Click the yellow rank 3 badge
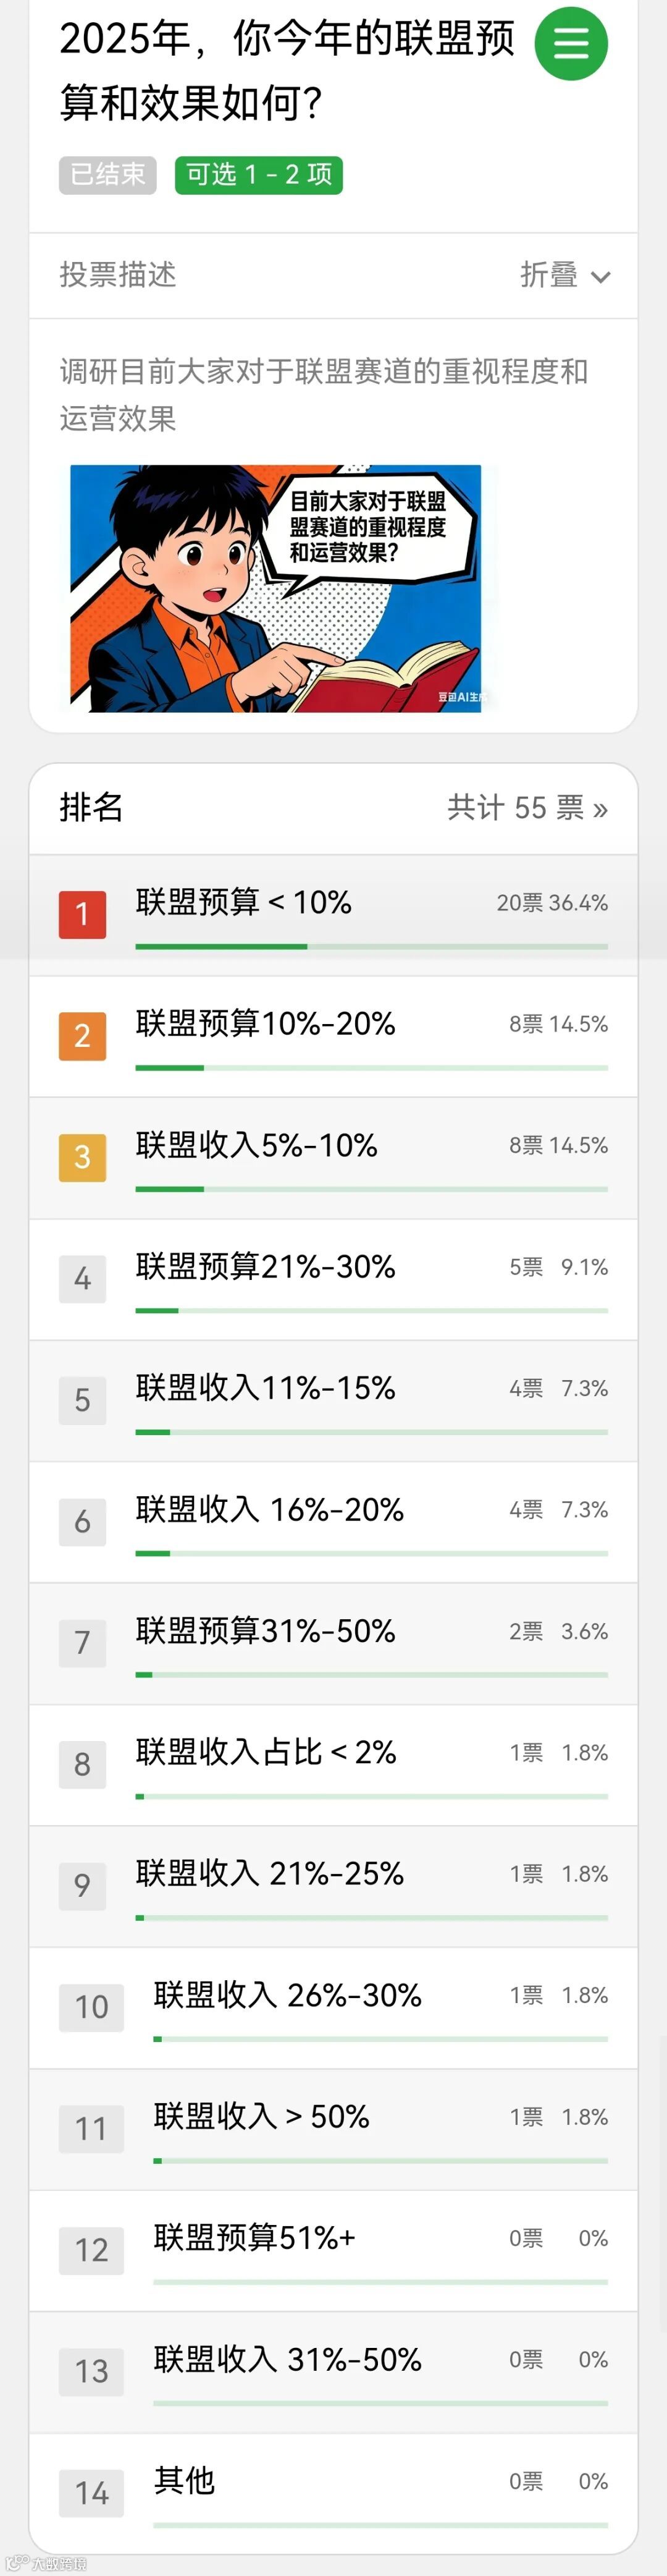 tap(82, 1157)
